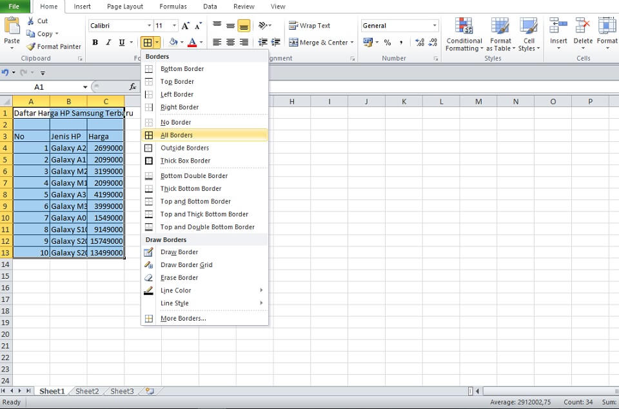Toggle Center alignment
619x409 pixels.
point(231,42)
